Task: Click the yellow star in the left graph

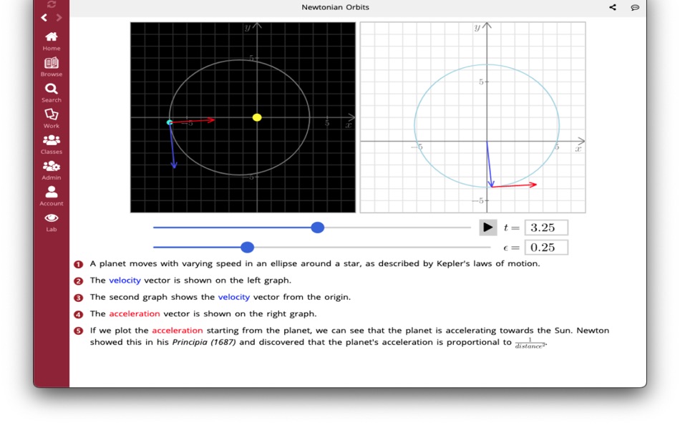Action: (257, 117)
